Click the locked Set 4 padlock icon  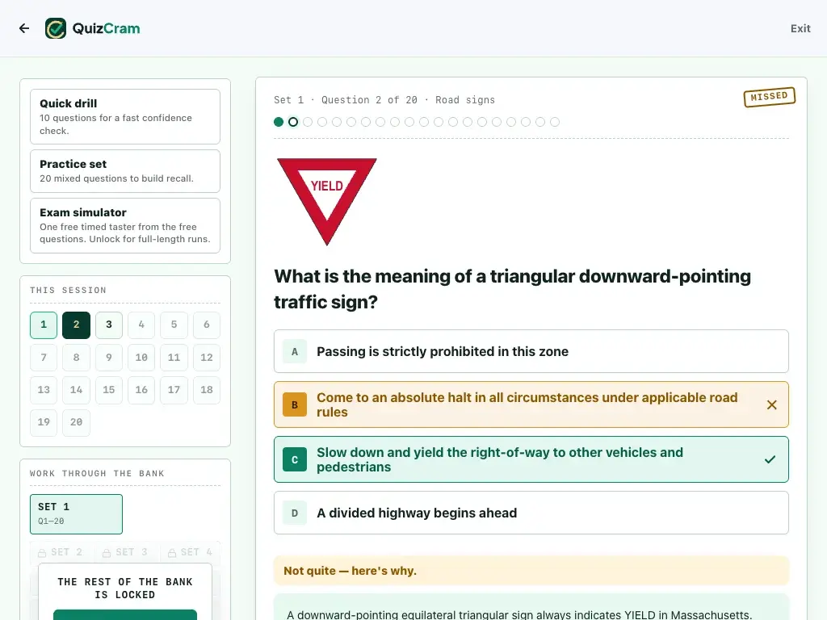pos(172,553)
